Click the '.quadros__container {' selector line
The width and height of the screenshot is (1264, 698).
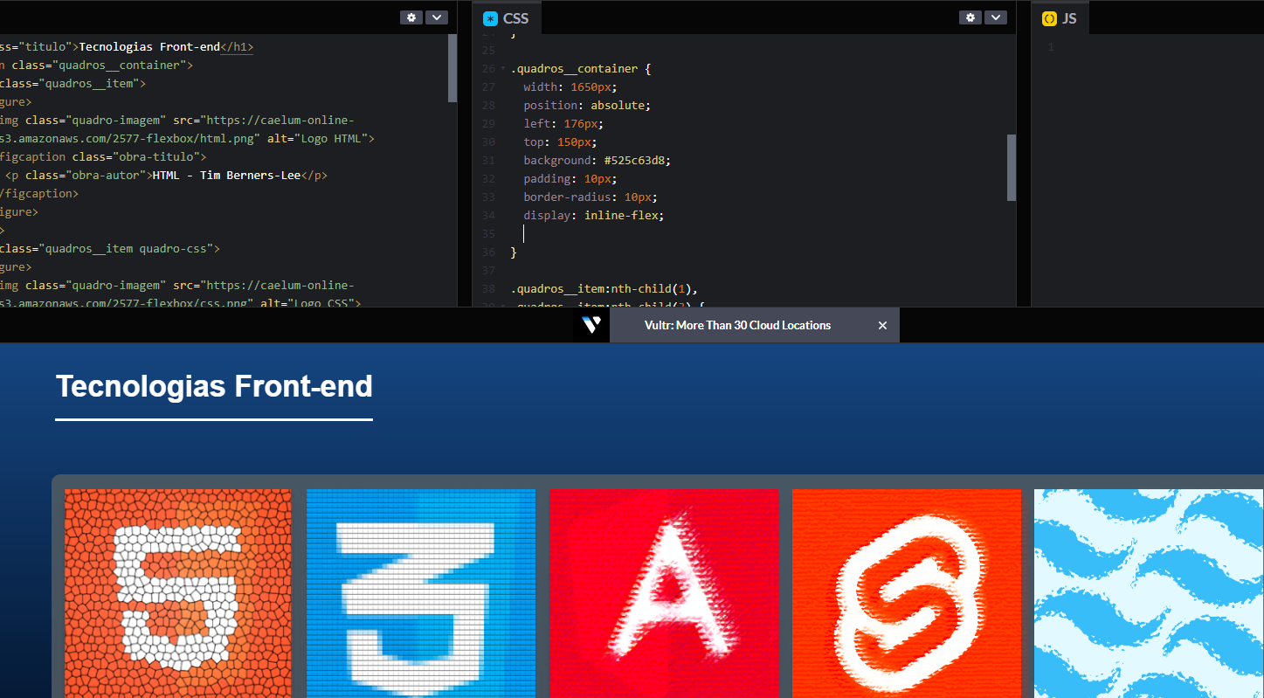581,68
